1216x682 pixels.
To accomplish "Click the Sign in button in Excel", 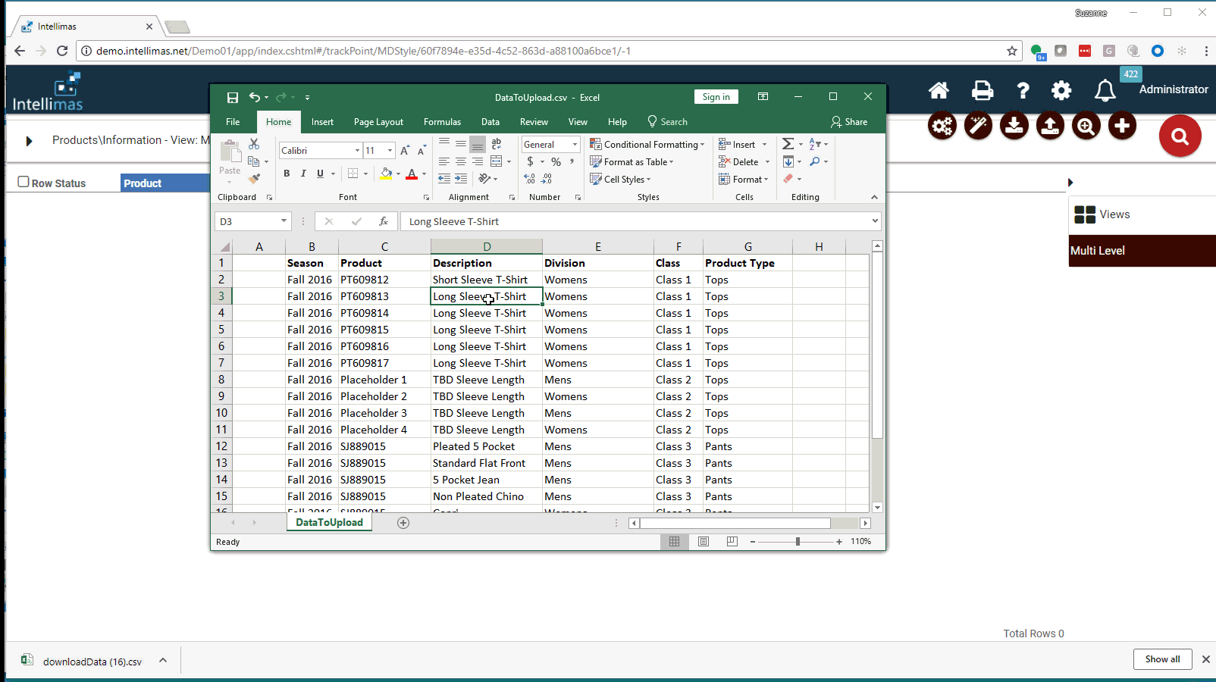I will [x=716, y=96].
